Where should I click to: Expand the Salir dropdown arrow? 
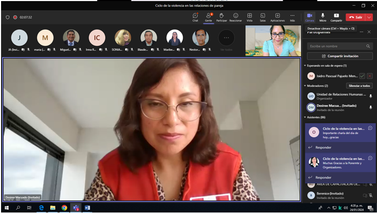tap(369, 17)
